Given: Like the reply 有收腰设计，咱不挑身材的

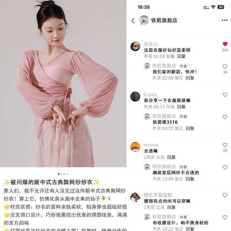Looking at the screenshot, I should point(225,218).
